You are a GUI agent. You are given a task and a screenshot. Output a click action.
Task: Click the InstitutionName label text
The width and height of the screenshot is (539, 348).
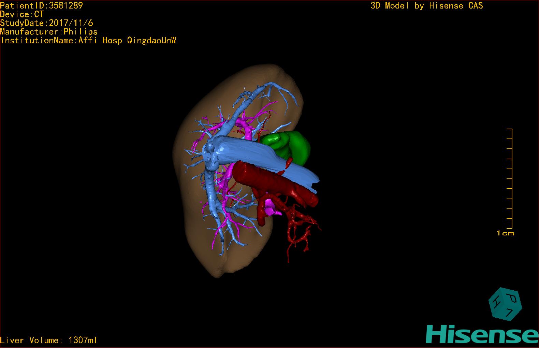[88, 41]
